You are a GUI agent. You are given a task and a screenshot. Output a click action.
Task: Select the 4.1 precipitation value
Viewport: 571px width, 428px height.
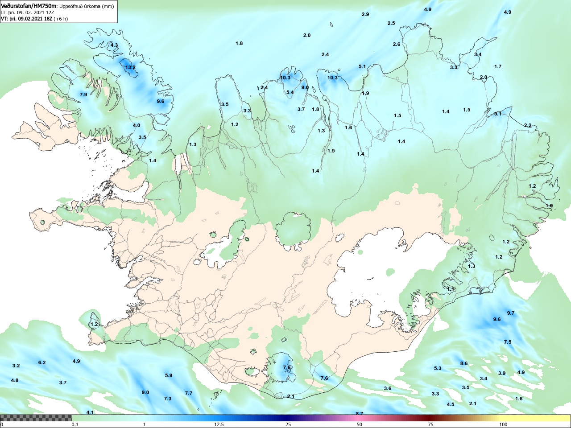[90, 412]
